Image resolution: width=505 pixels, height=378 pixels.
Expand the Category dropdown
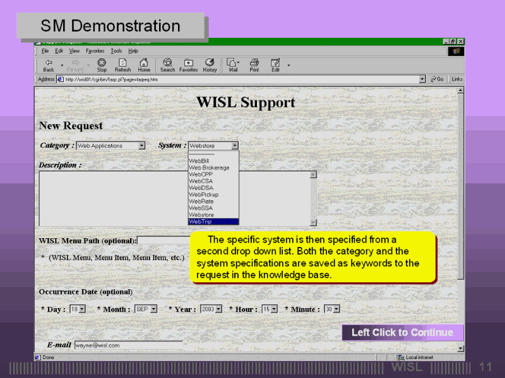141,146
